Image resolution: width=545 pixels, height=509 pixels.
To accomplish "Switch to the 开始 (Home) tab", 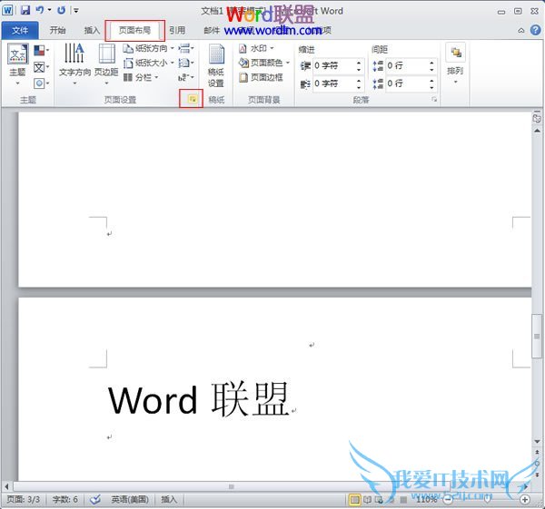I will 57,31.
